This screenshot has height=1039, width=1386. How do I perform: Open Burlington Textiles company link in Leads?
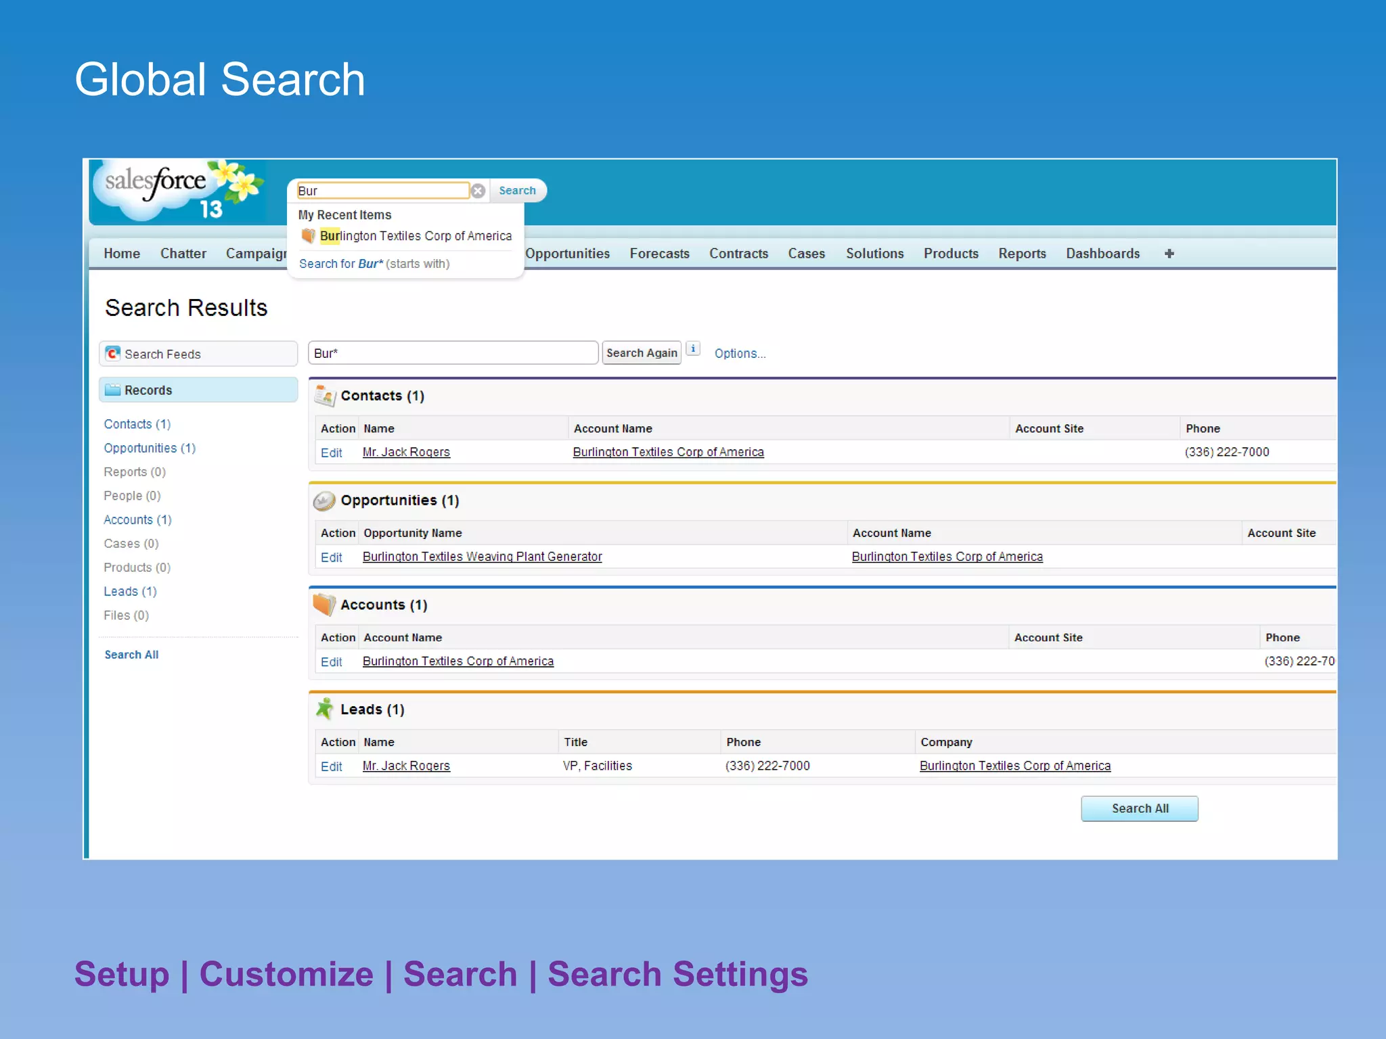point(1014,766)
